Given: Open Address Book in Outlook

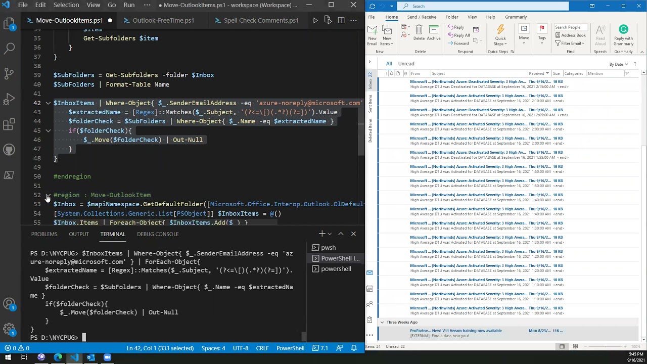Looking at the screenshot, I should click(570, 35).
